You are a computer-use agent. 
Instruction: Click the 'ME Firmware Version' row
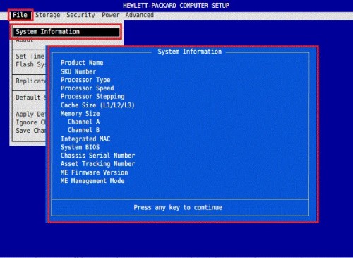tap(94, 172)
